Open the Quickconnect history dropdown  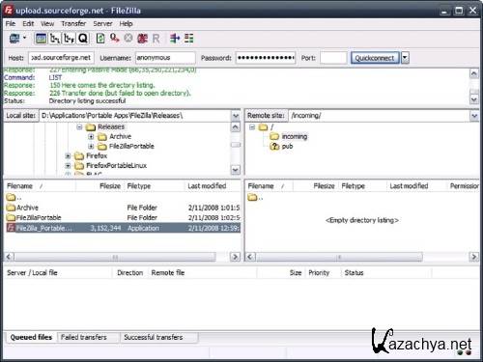pos(405,58)
